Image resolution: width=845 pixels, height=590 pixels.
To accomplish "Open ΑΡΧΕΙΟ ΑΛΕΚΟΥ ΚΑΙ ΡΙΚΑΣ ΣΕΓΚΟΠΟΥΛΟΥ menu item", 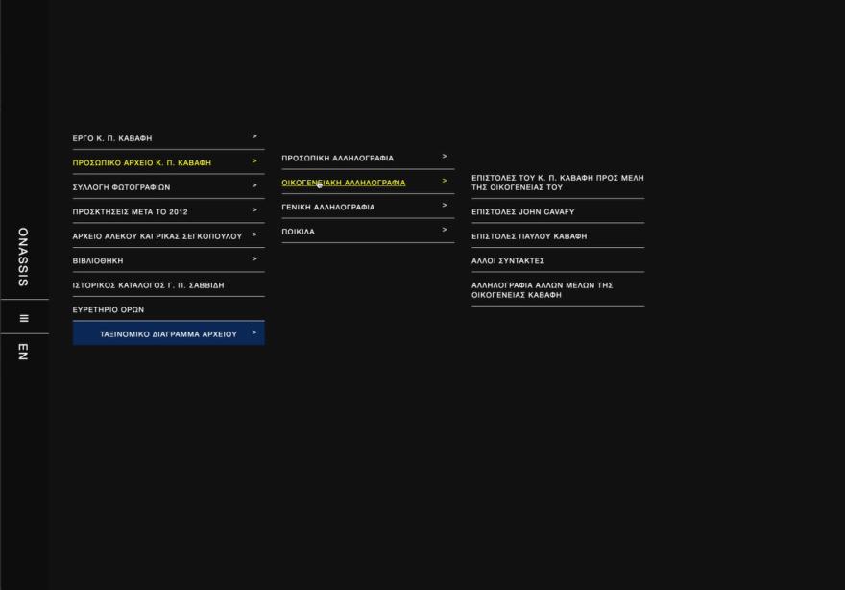I will click(157, 236).
